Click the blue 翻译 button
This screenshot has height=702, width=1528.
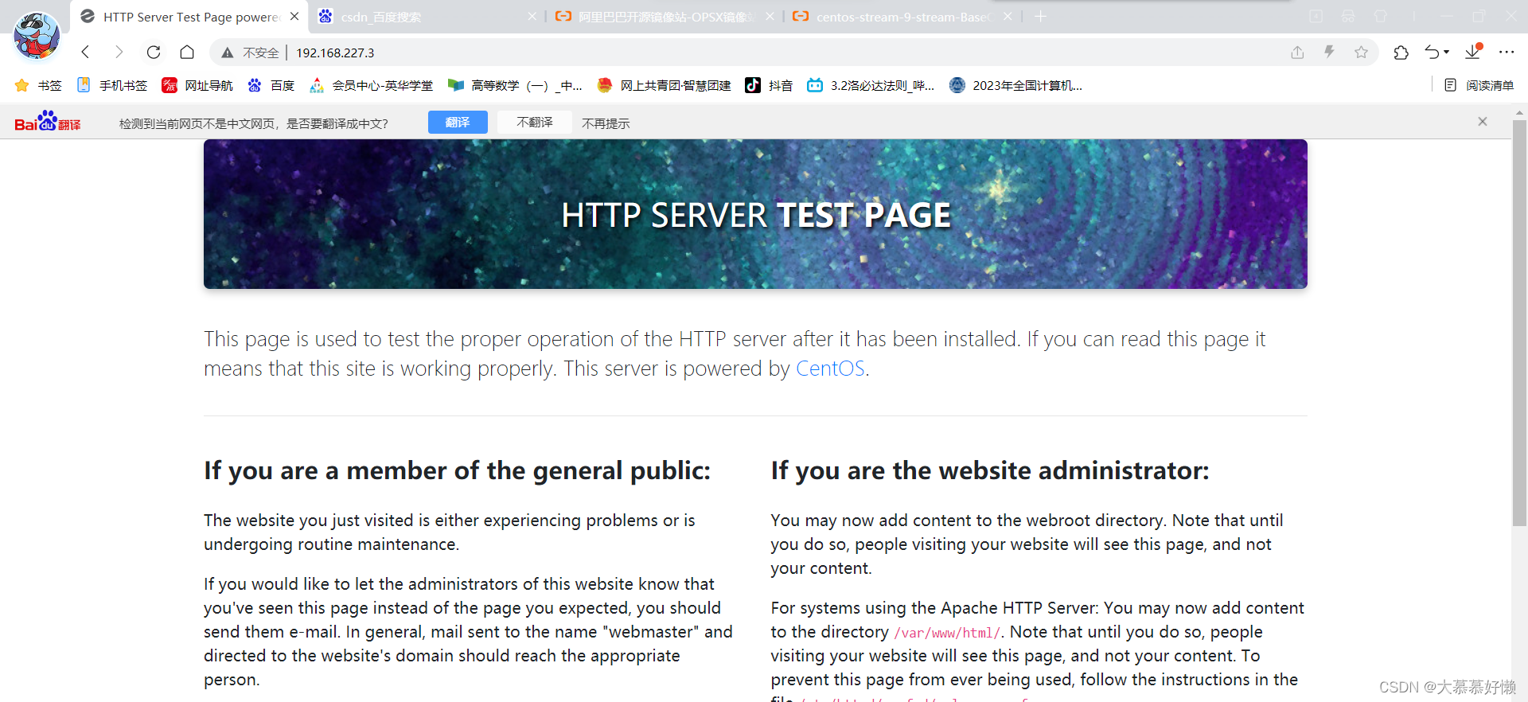[x=458, y=122]
